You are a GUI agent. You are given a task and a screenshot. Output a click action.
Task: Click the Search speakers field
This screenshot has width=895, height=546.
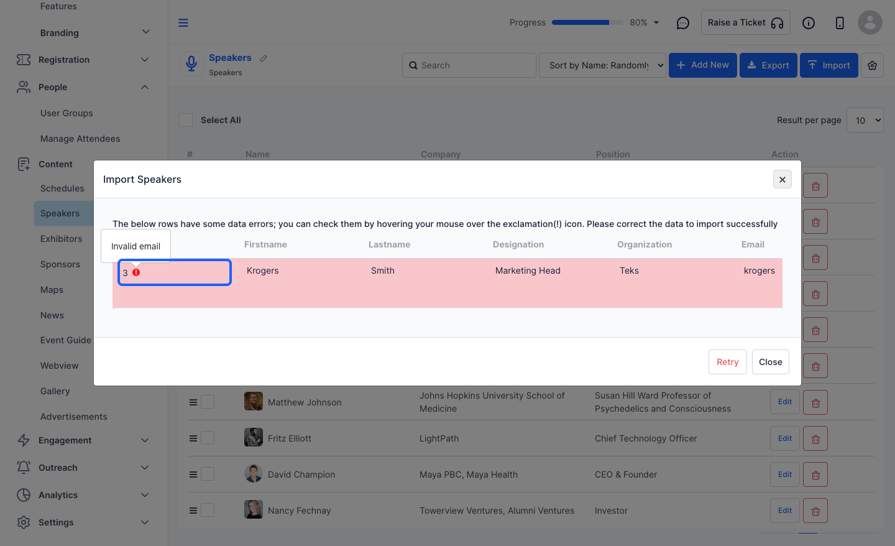point(469,65)
